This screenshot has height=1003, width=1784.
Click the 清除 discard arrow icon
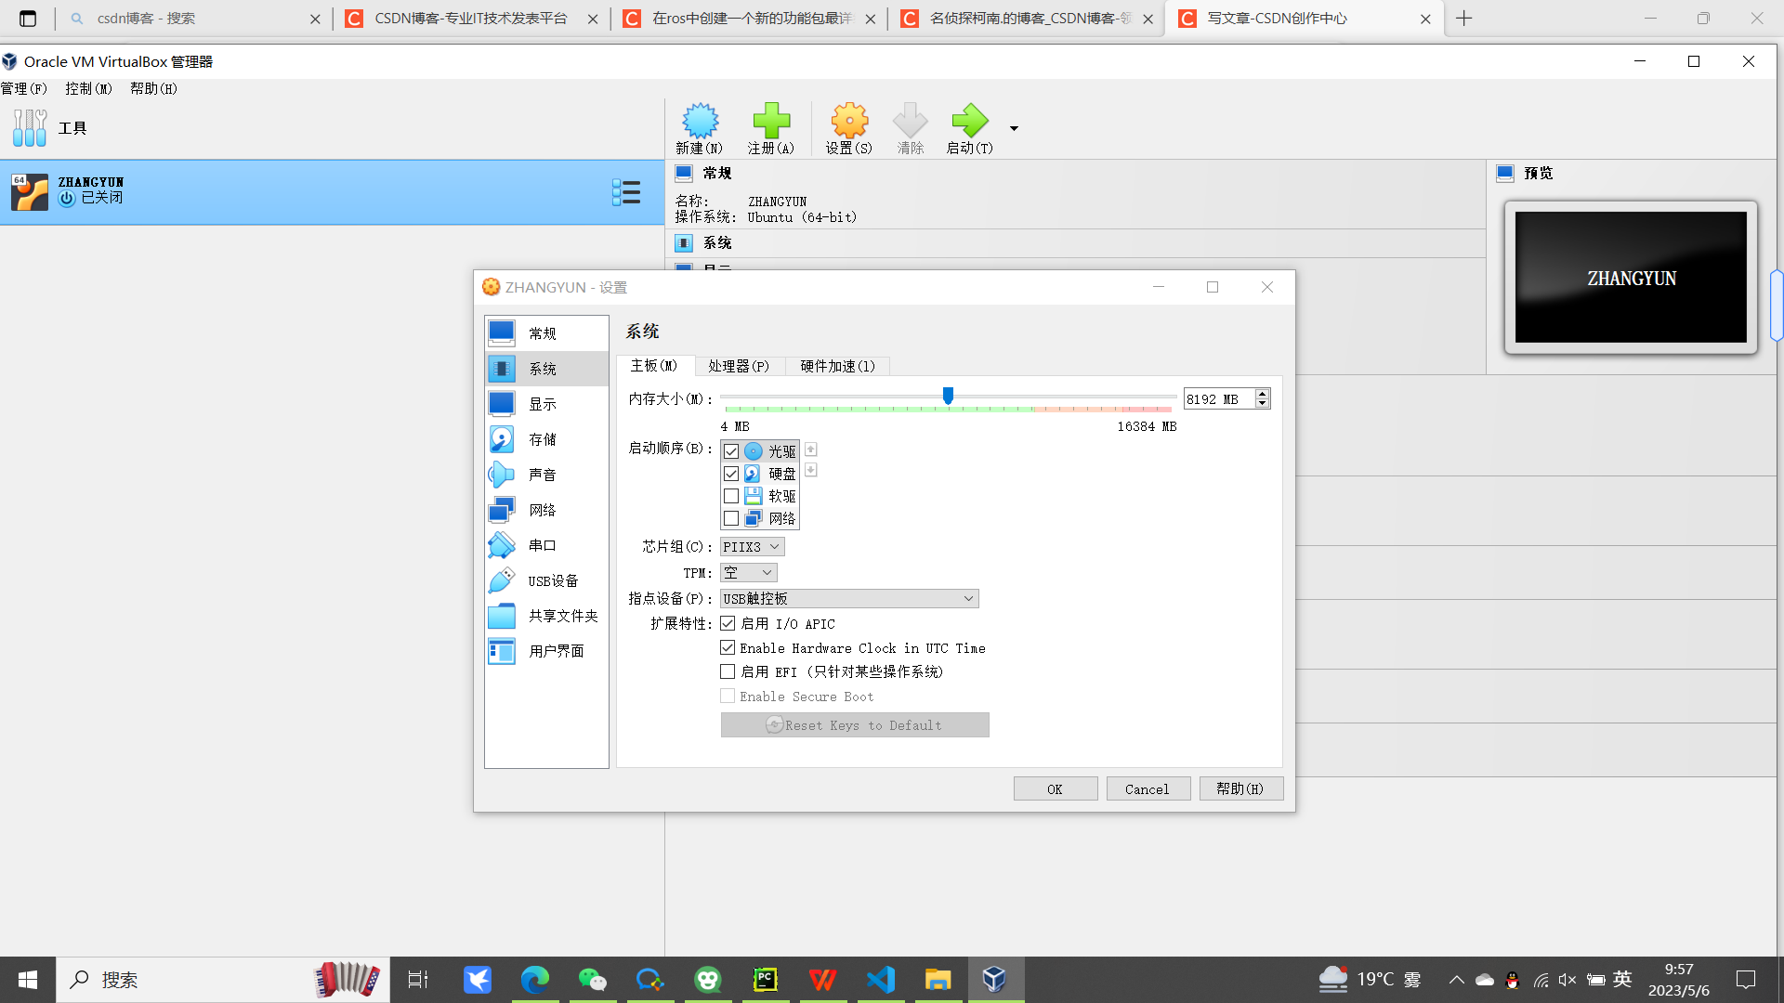tap(910, 128)
